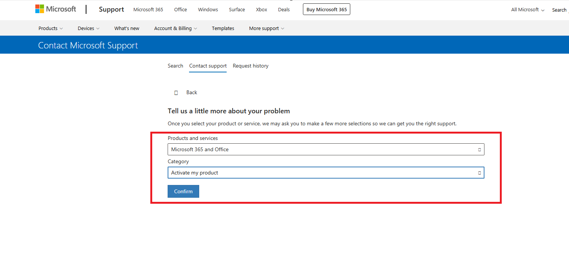Click the Back link text
Screen dimensions: 569x263
point(192,93)
